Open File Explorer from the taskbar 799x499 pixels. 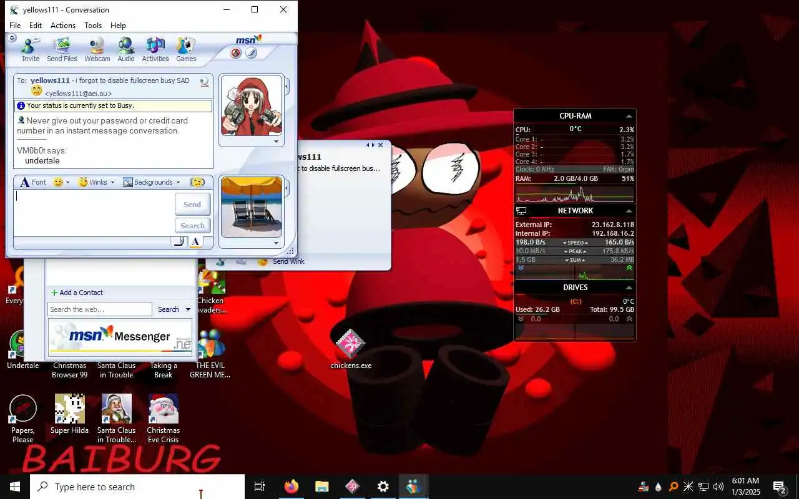coord(321,487)
